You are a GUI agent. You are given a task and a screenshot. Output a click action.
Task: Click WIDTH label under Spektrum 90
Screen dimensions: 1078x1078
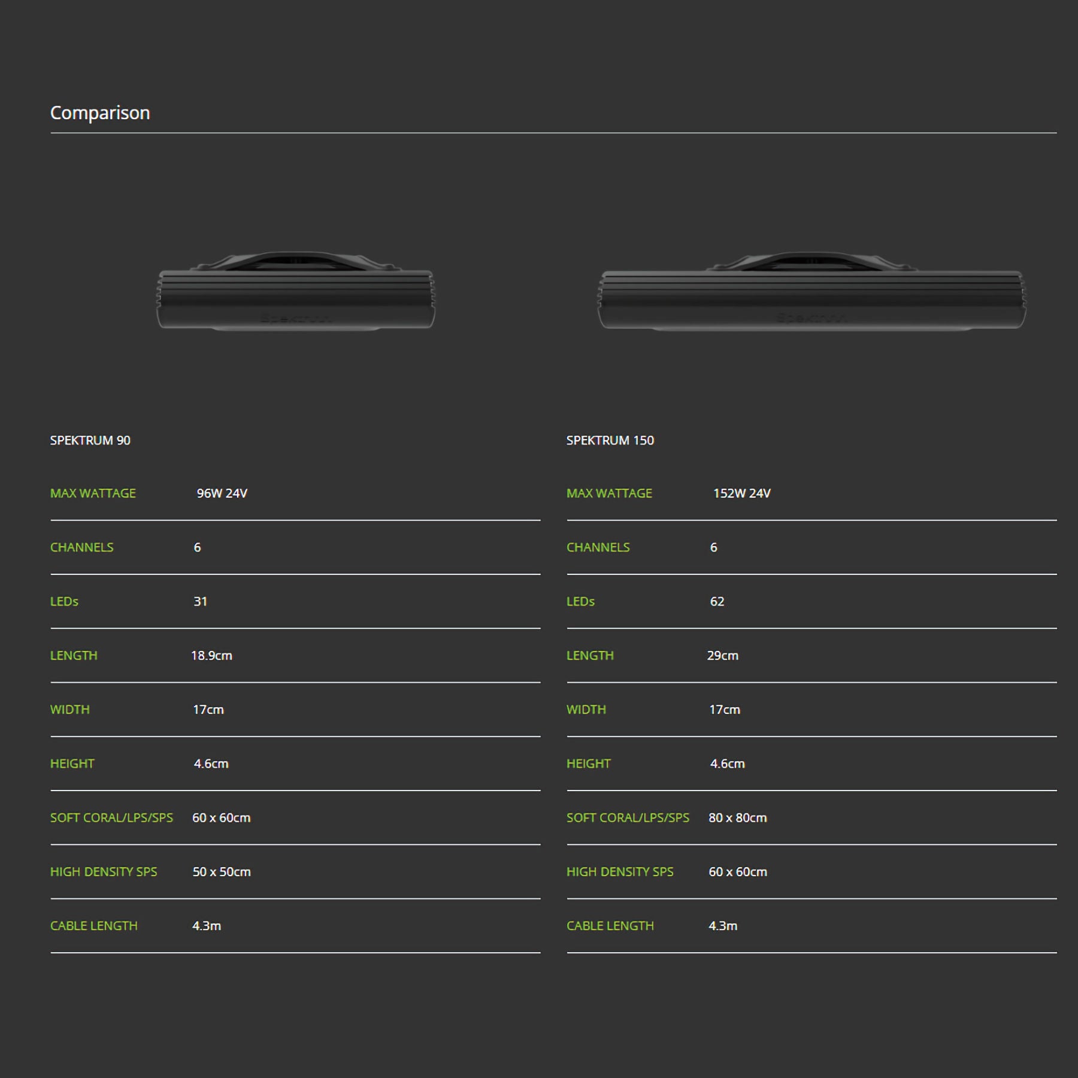[x=70, y=710]
